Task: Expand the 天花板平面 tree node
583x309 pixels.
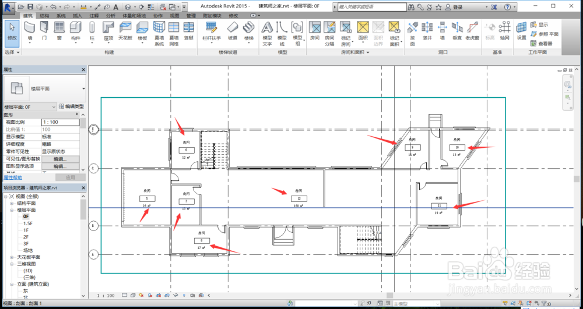Action: [12, 257]
